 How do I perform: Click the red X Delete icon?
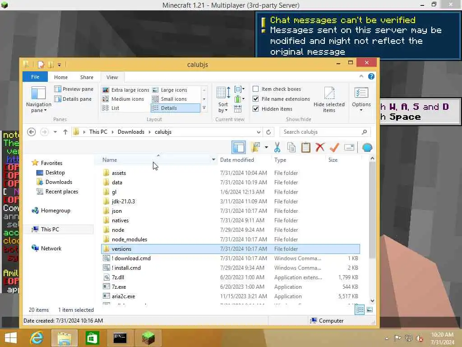pos(320,147)
